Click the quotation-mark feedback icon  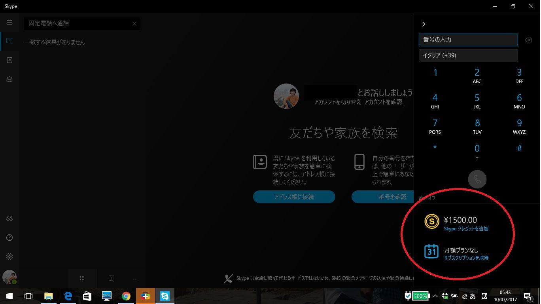(x=9, y=218)
